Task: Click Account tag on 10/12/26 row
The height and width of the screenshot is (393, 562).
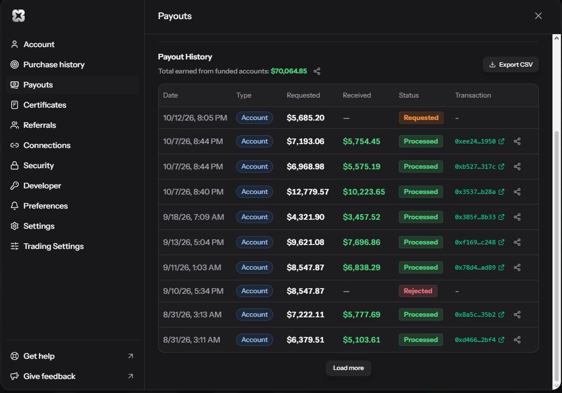Action: tap(255, 118)
